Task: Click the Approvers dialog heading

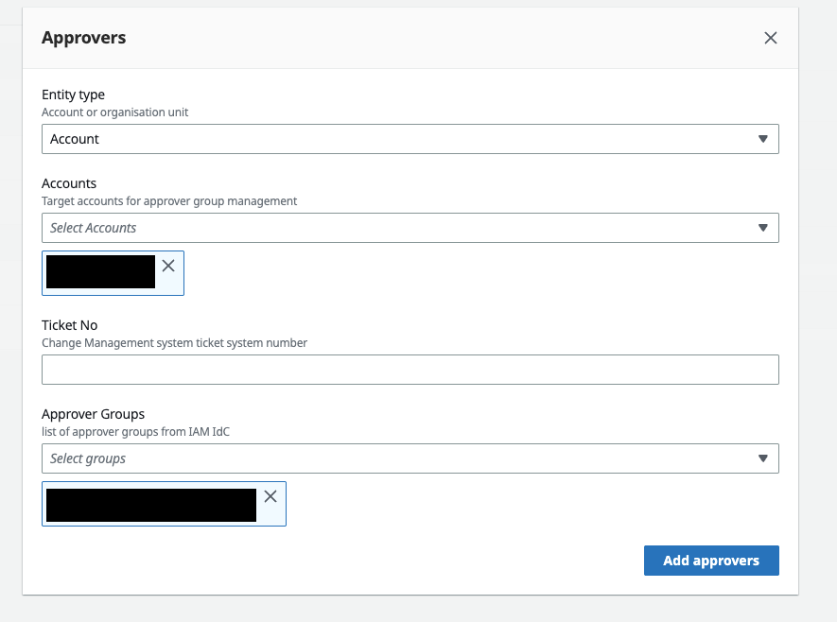Action: (x=84, y=38)
